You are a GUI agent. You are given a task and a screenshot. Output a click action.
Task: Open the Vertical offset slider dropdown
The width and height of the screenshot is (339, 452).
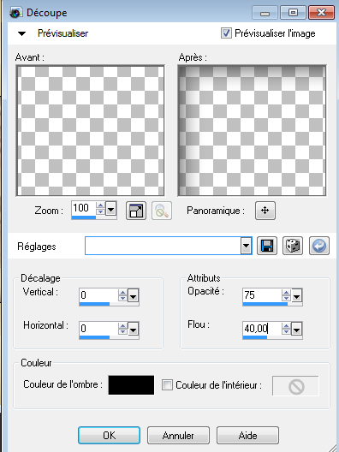pos(133,295)
